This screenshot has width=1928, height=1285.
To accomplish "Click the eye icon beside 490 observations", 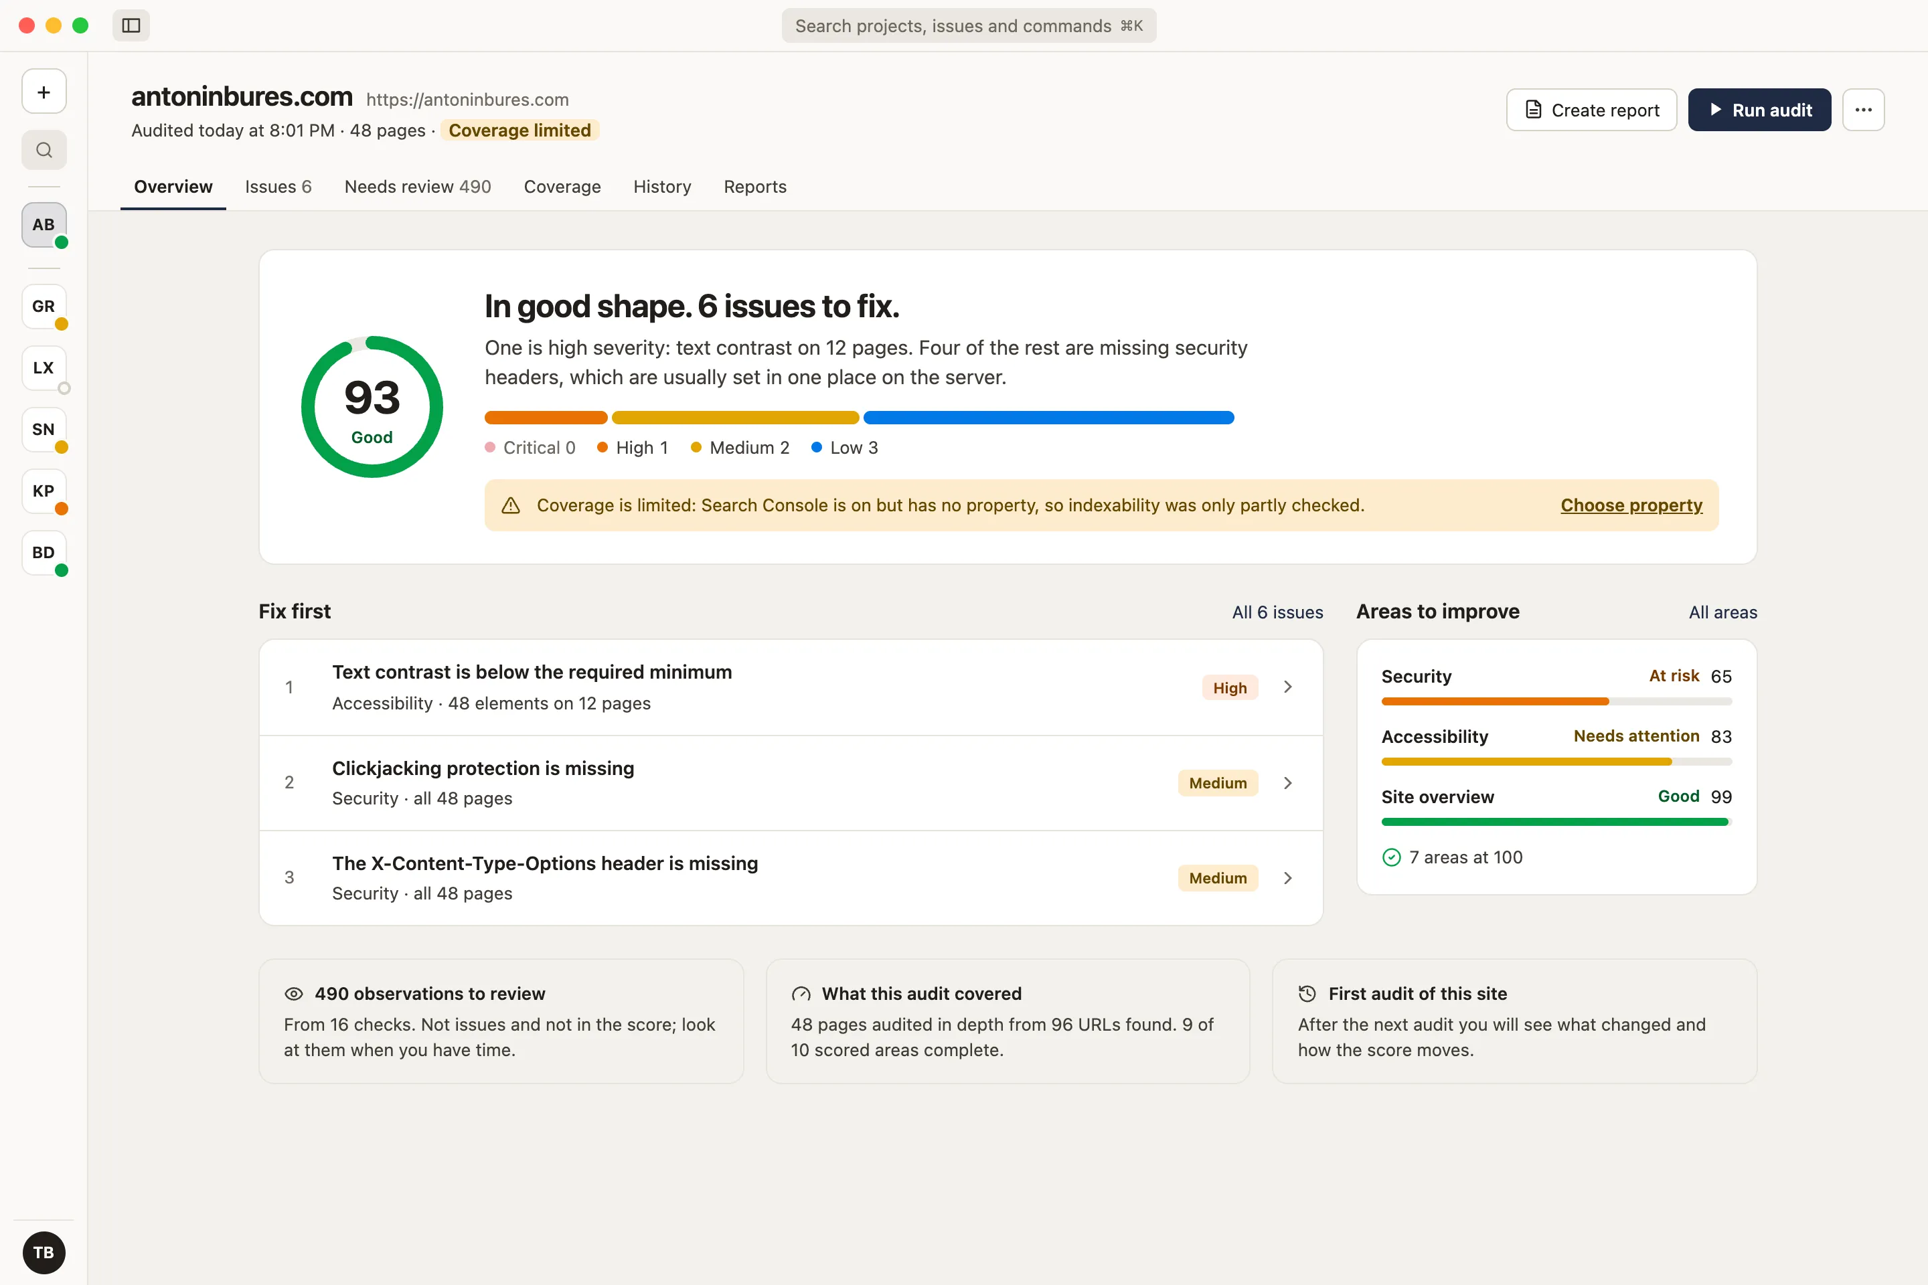I will pyautogui.click(x=293, y=994).
